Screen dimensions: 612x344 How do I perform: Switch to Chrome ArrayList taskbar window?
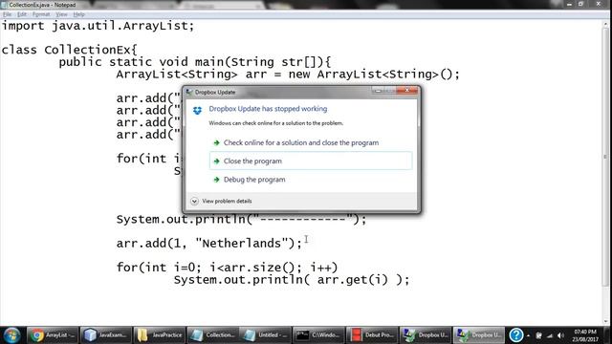pos(53,335)
